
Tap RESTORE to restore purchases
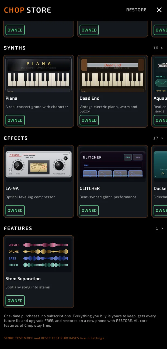point(136,10)
